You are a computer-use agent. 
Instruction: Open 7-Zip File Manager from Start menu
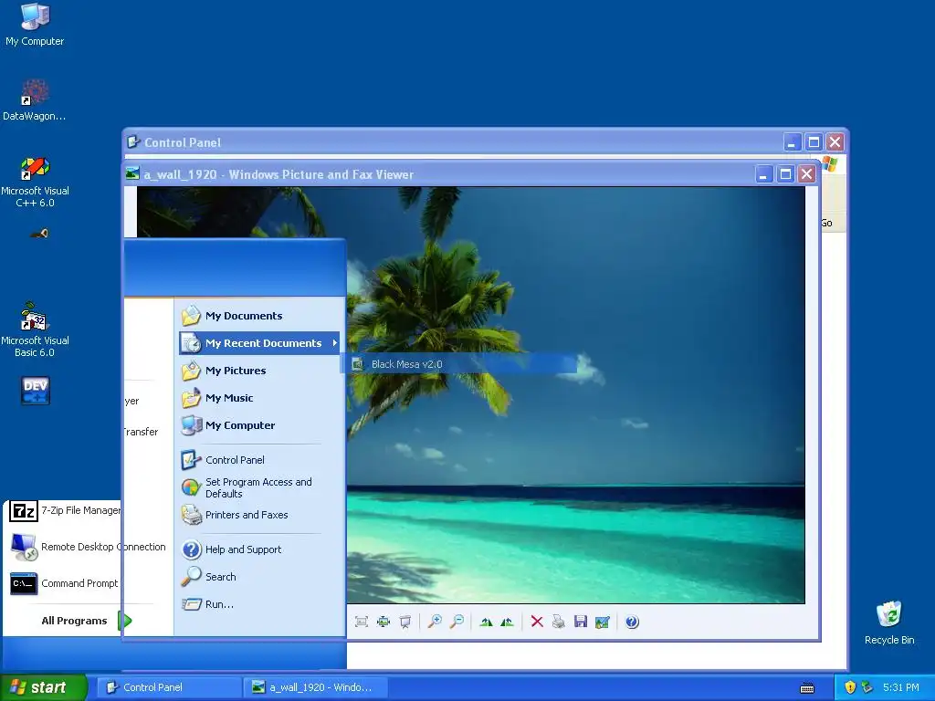click(x=66, y=511)
